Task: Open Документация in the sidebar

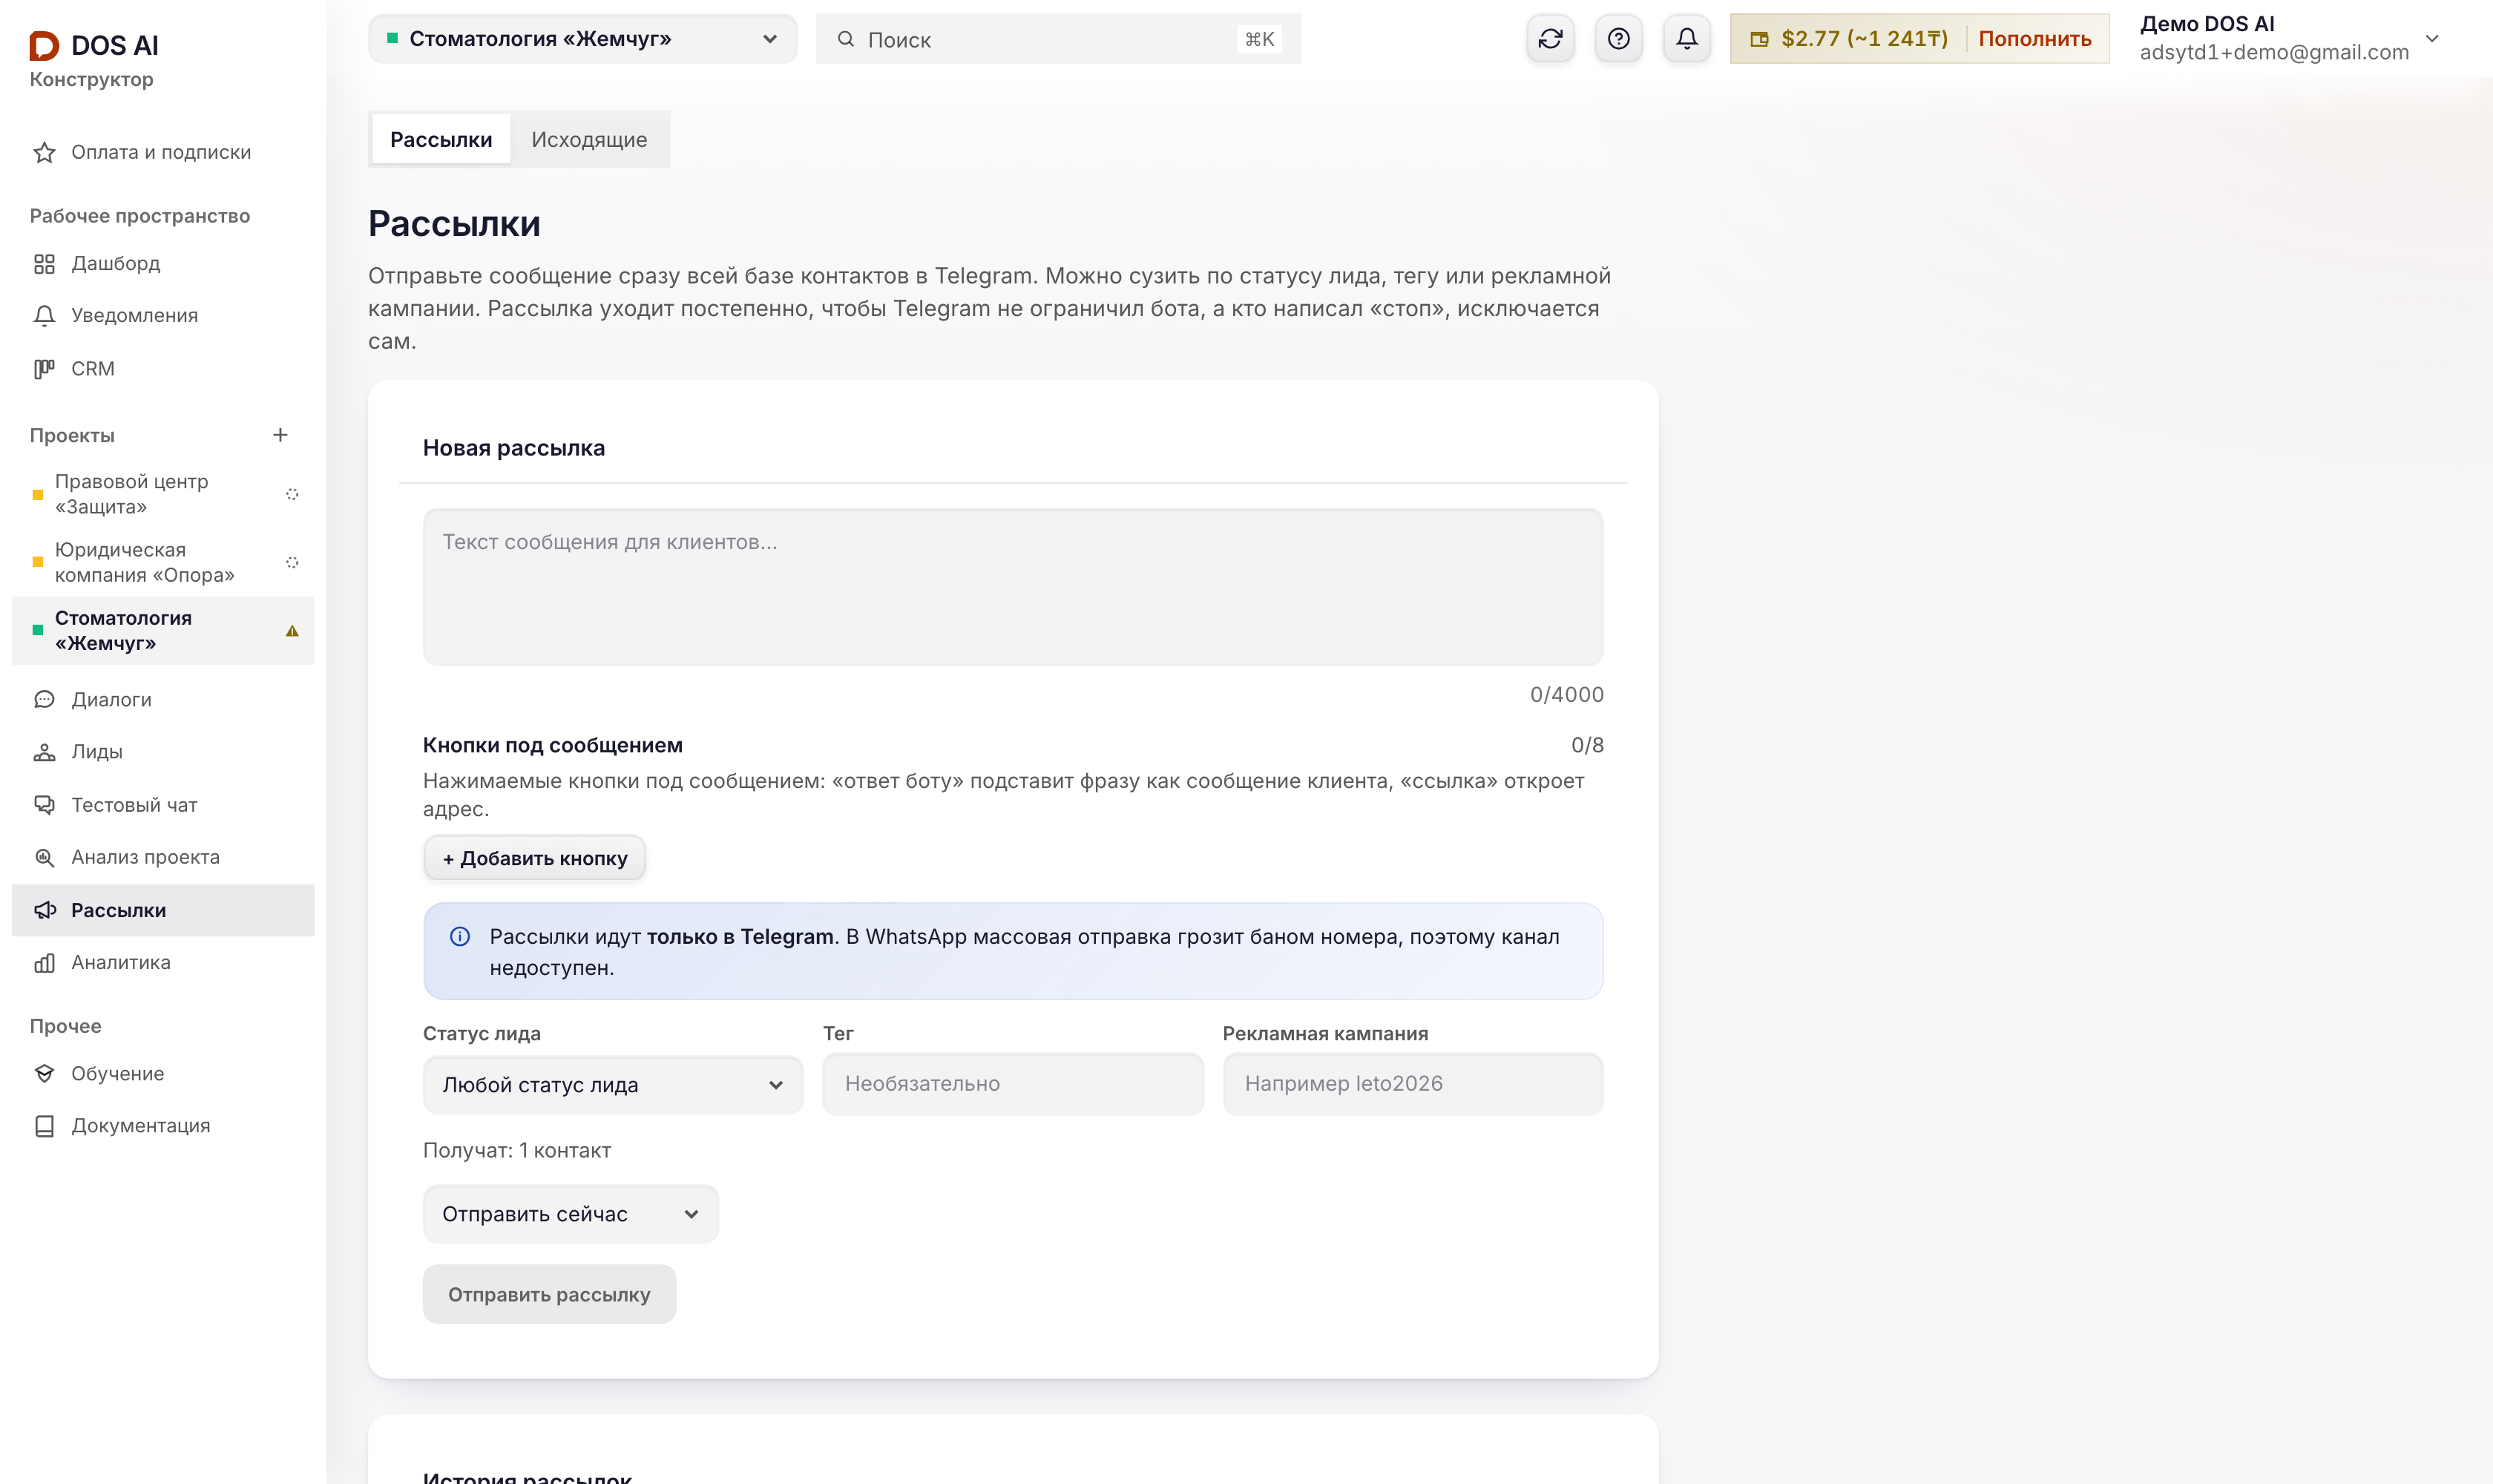Action: point(163,1125)
